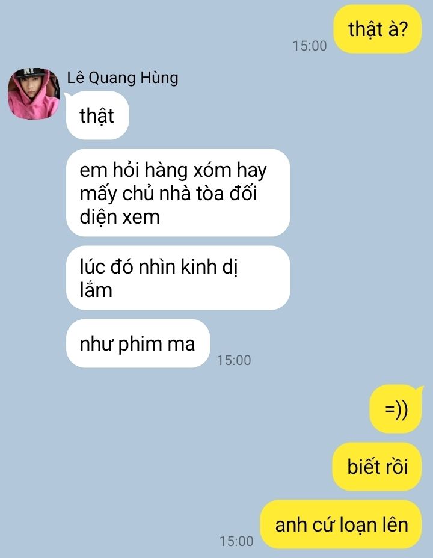This screenshot has height=558, width=433.
Task: Tap the question mark in "thật à?"
Action: 403,29
